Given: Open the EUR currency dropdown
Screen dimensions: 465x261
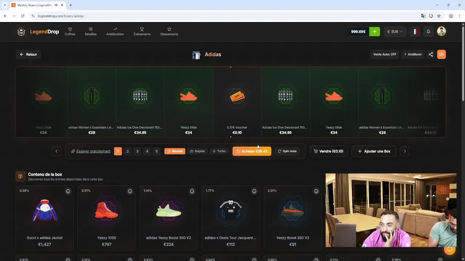Looking at the screenshot, I should pyautogui.click(x=395, y=32).
